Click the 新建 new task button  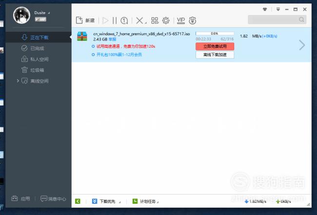[x=85, y=20]
